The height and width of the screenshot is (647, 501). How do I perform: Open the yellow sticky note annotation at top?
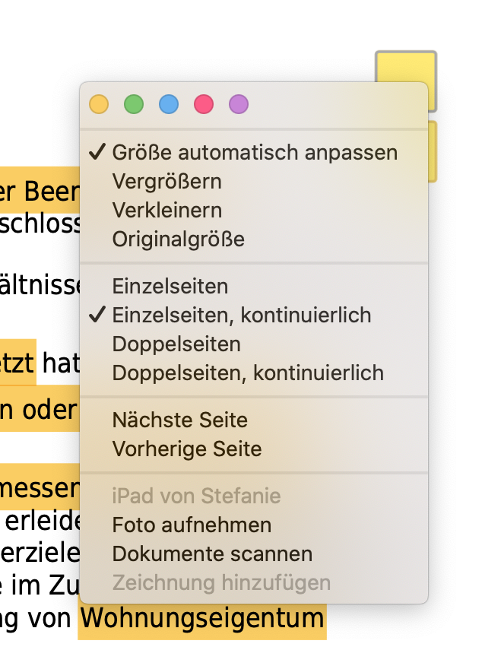pos(406,67)
